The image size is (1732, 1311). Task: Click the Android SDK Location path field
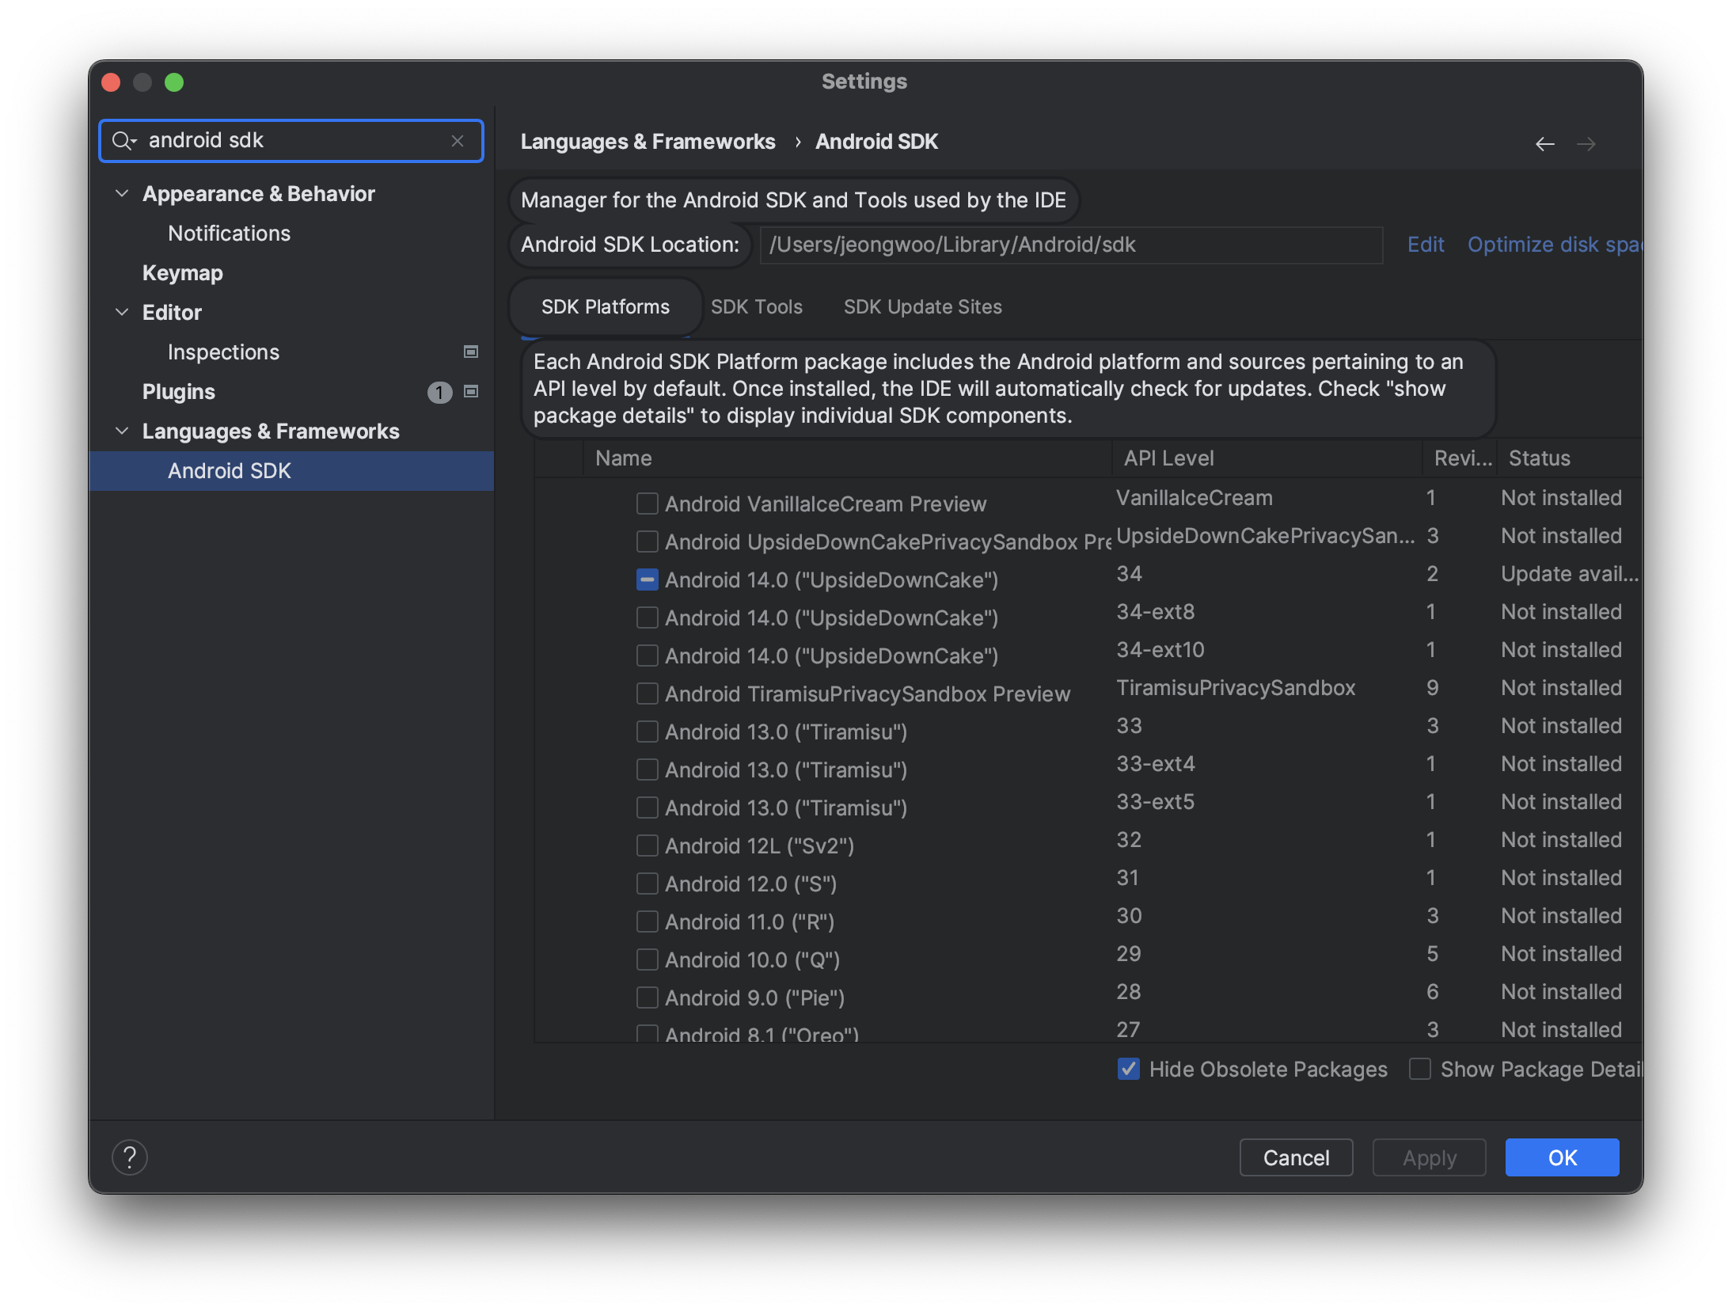coord(1070,245)
